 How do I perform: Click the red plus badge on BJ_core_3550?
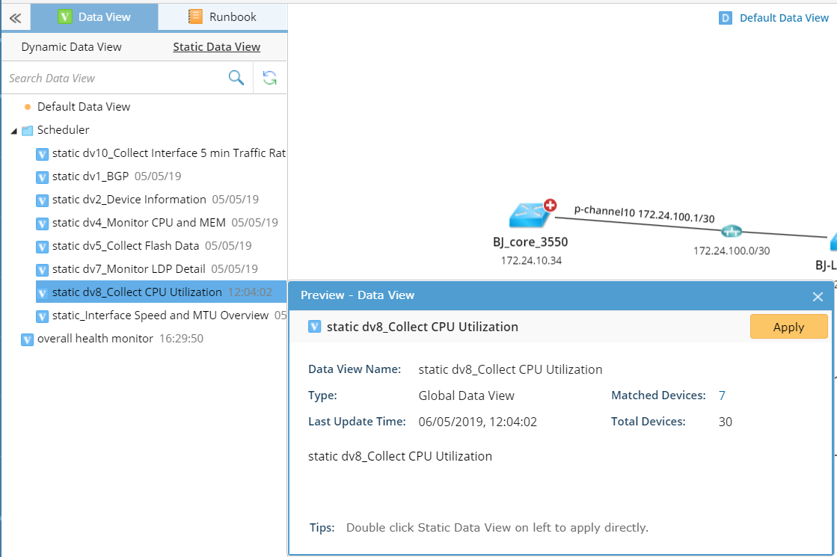(551, 205)
